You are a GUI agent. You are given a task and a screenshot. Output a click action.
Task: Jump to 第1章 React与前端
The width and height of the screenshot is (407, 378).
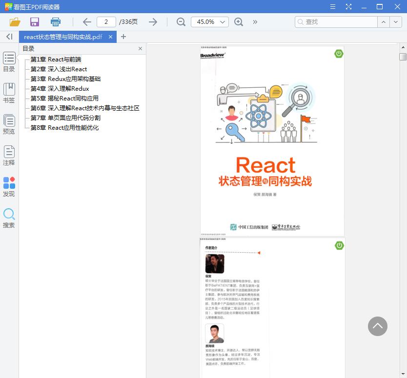click(x=56, y=60)
